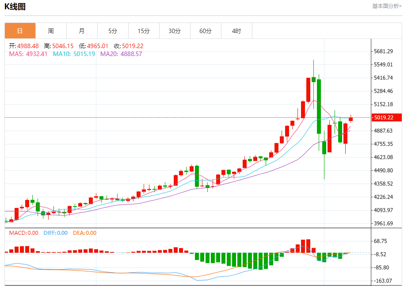
Task: Select the DIFF:0.00 label
Action: 55,233
